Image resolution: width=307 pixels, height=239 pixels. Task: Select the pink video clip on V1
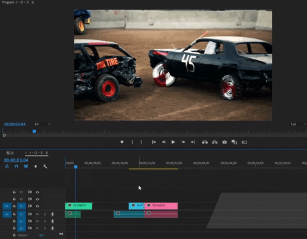pyautogui.click(x=161, y=206)
